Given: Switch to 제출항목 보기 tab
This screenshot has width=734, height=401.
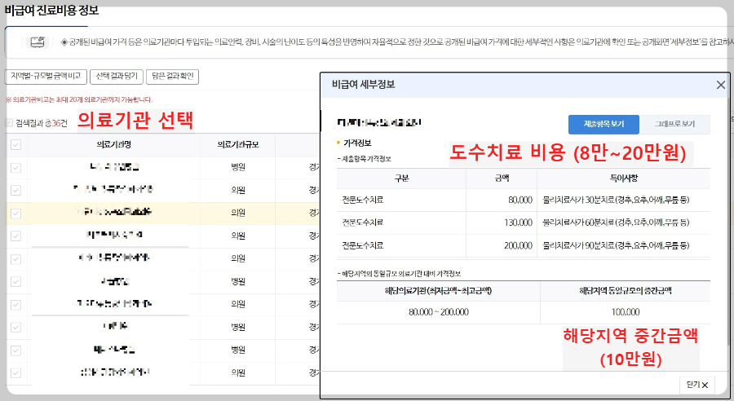Looking at the screenshot, I should tap(604, 124).
